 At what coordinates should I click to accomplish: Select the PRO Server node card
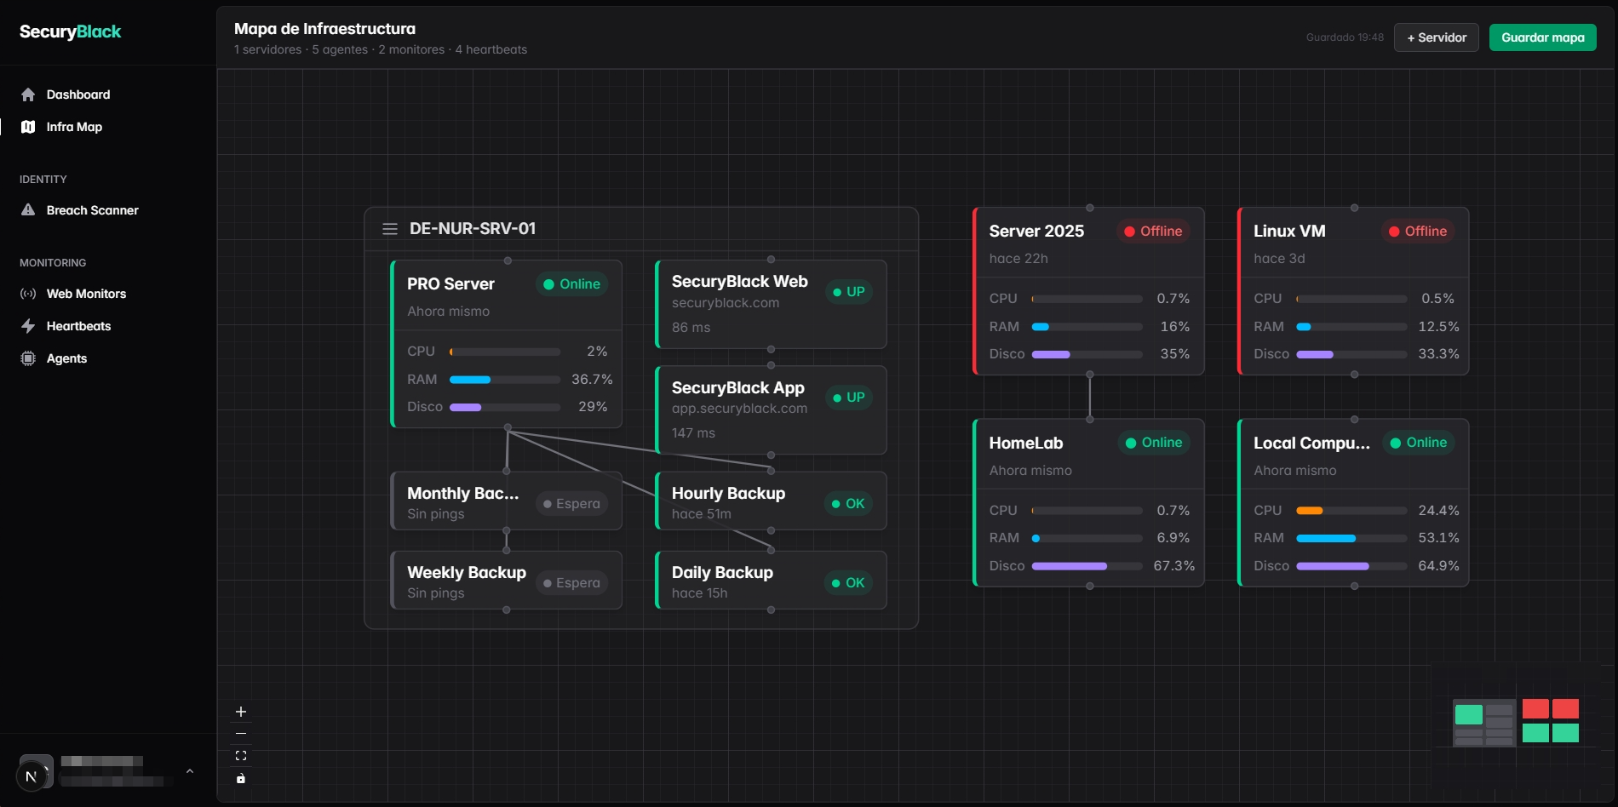tap(506, 344)
